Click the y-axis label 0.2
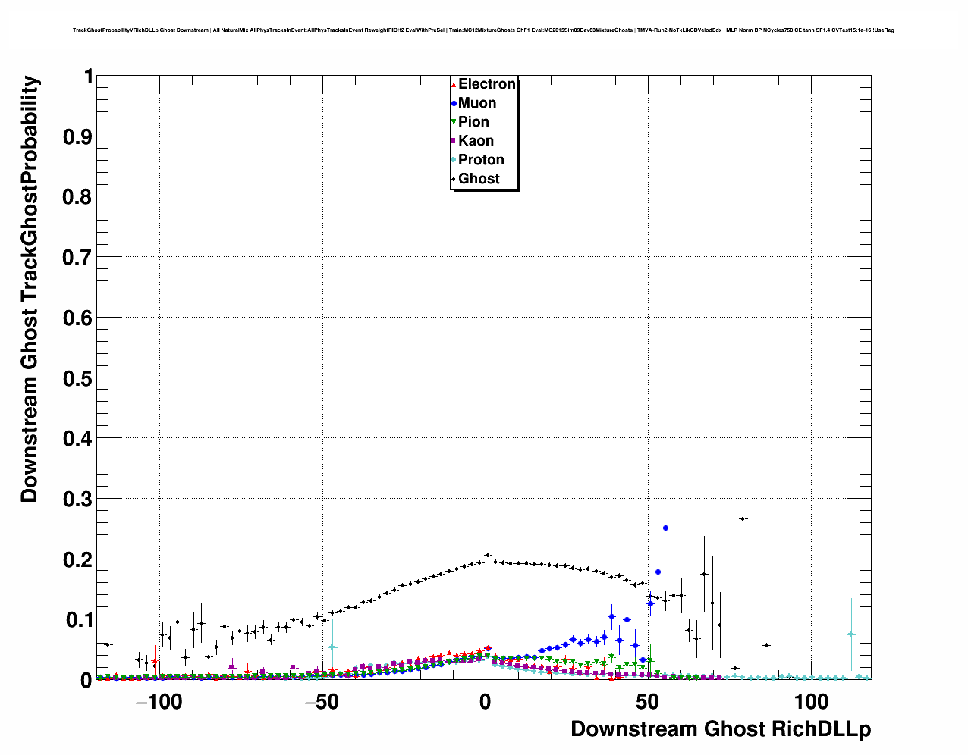The width and height of the screenshot is (968, 755). point(79,559)
